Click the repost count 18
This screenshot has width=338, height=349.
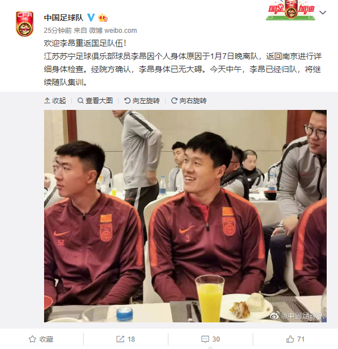coord(131,339)
